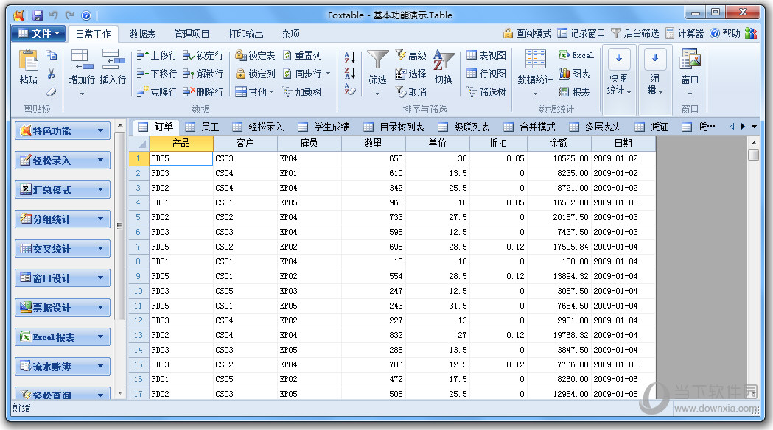773x430 pixels.
Task: Open Table View (表视图)
Action: pyautogui.click(x=486, y=55)
